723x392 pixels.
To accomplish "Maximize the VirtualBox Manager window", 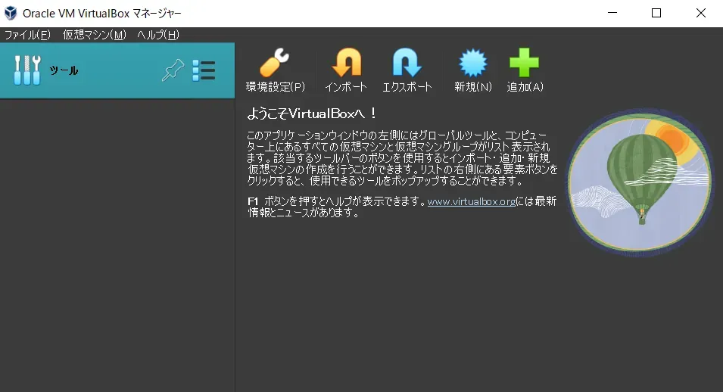I will tap(656, 13).
